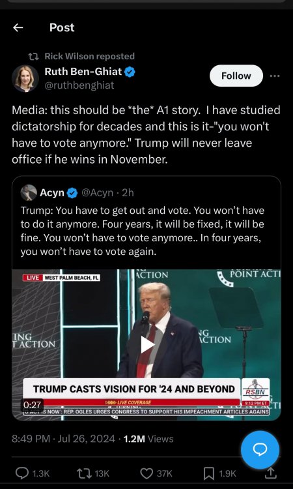Tap the blue floating reply button

coord(260,450)
